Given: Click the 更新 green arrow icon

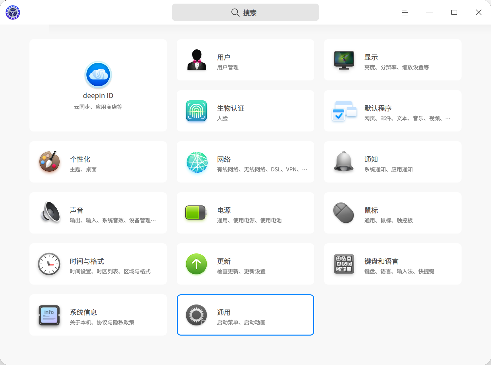Looking at the screenshot, I should pyautogui.click(x=196, y=264).
